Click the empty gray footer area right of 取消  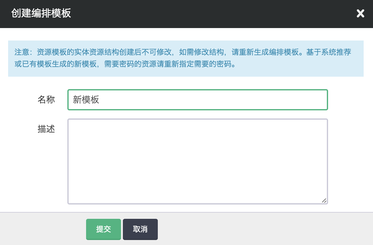pos(265,229)
